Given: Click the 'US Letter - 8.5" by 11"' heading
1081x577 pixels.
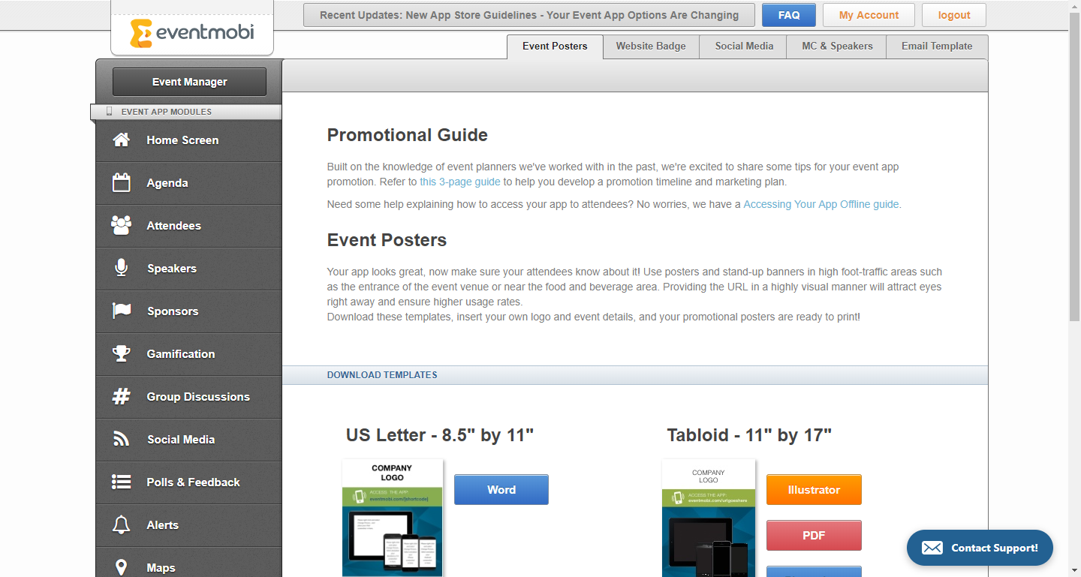Looking at the screenshot, I should coord(440,435).
